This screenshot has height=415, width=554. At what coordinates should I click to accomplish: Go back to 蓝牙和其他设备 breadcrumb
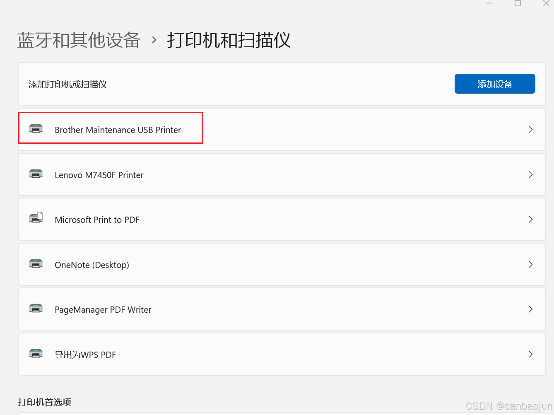[x=79, y=41]
